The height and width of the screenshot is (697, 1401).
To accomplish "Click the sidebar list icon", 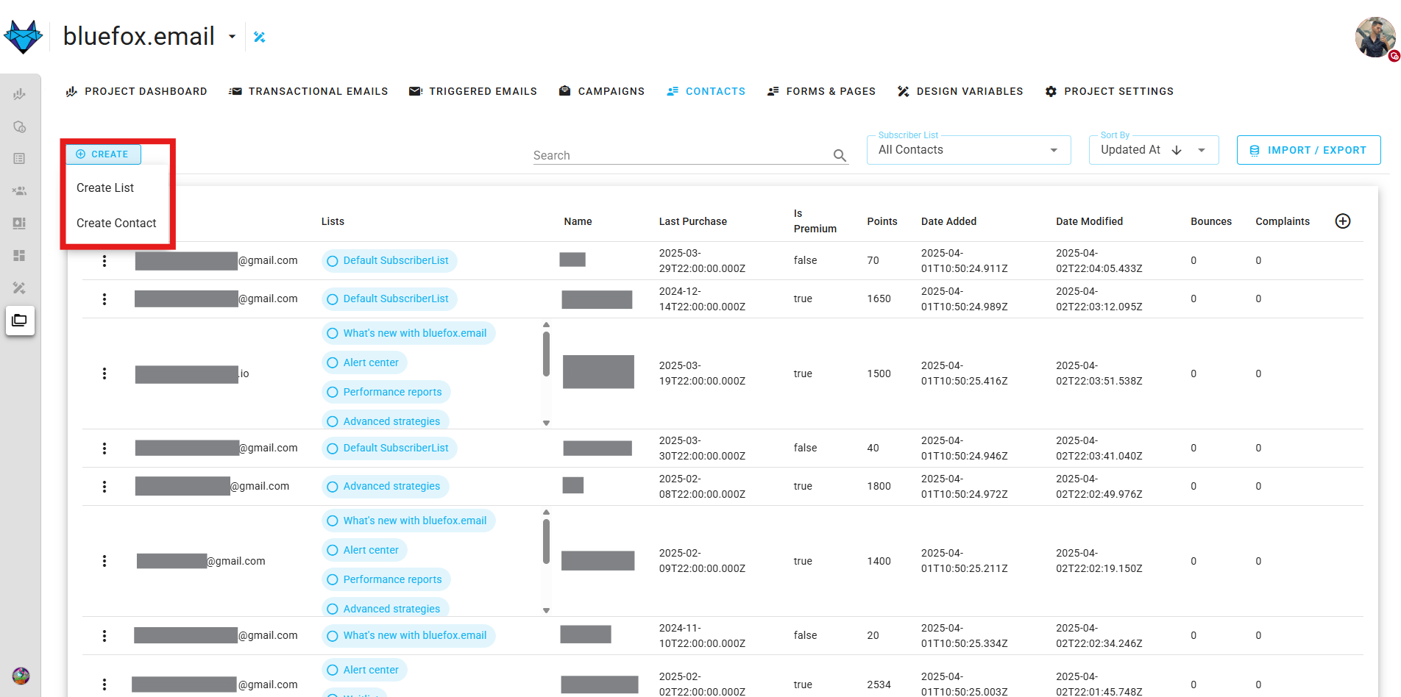I will (x=20, y=159).
